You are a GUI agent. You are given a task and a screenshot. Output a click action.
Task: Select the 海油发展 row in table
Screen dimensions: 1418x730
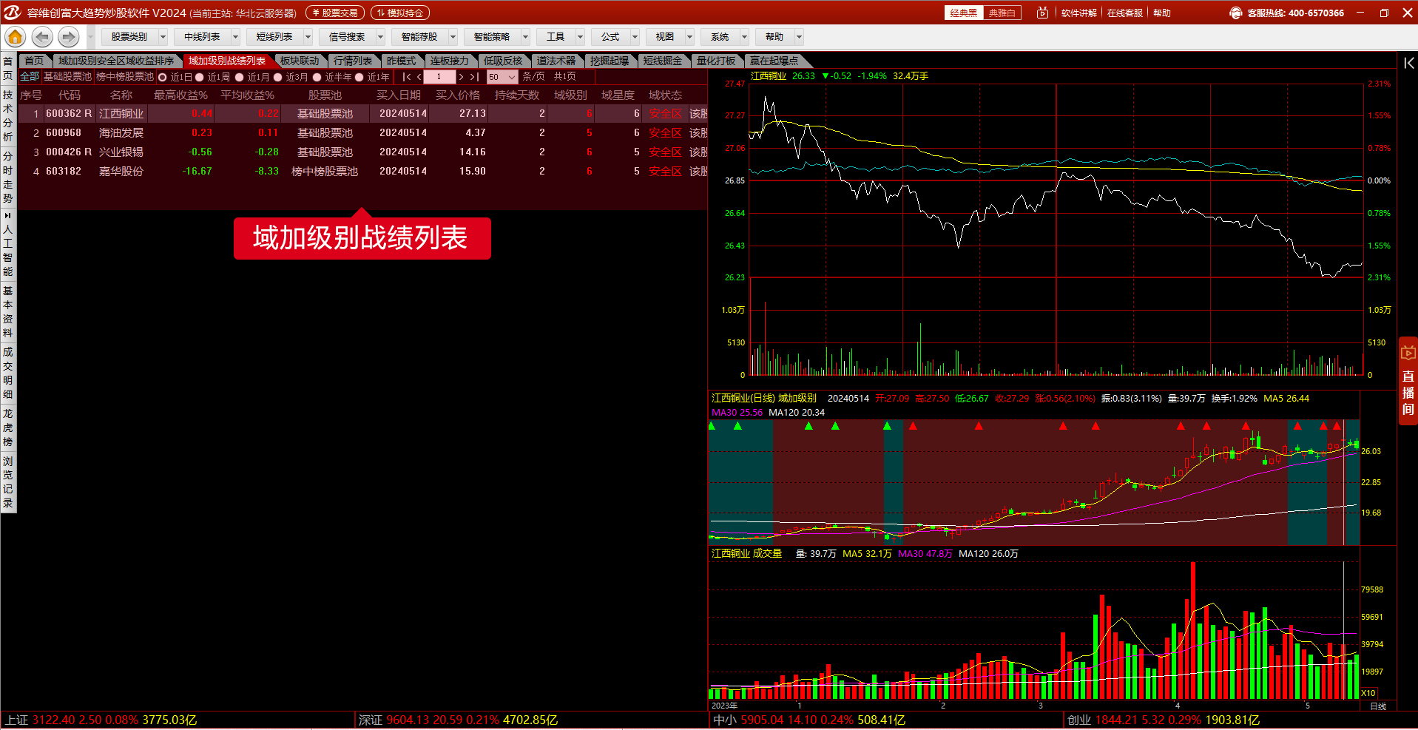[362, 132]
